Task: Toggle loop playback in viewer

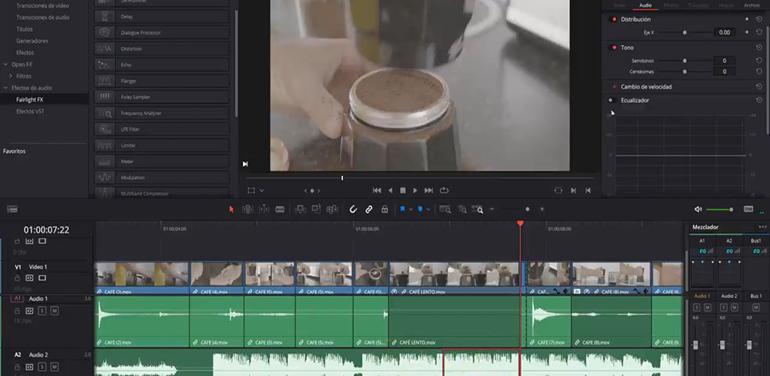Action: pos(444,190)
